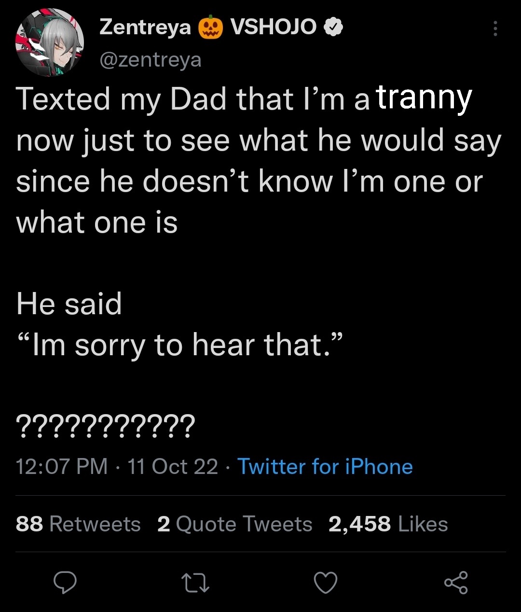Like the tweet with heart icon

pos(326,583)
